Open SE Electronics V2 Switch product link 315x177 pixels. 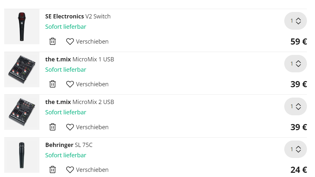78,16
